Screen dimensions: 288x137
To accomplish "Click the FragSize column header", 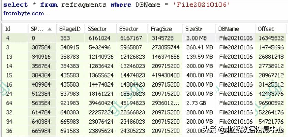I will (165, 29).
